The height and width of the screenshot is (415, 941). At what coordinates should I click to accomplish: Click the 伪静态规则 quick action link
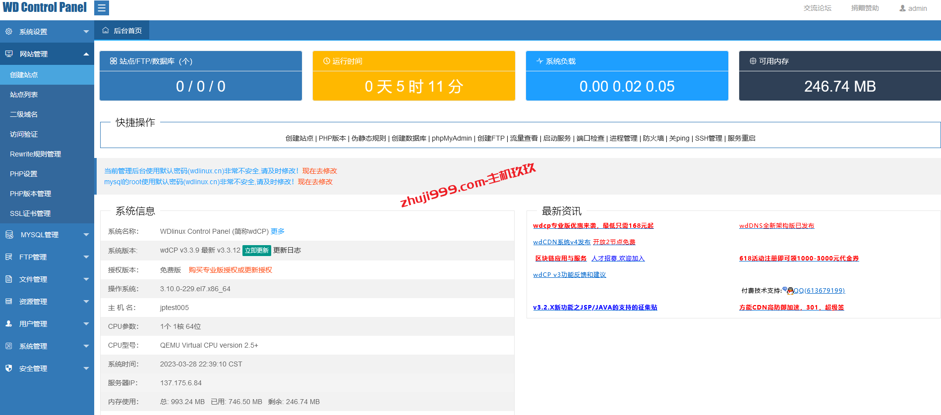369,138
